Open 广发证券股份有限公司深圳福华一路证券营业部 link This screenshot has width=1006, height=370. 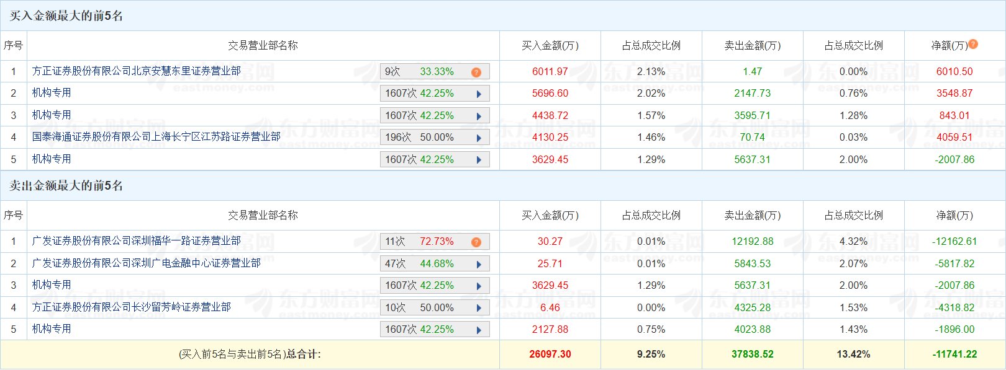tap(137, 241)
